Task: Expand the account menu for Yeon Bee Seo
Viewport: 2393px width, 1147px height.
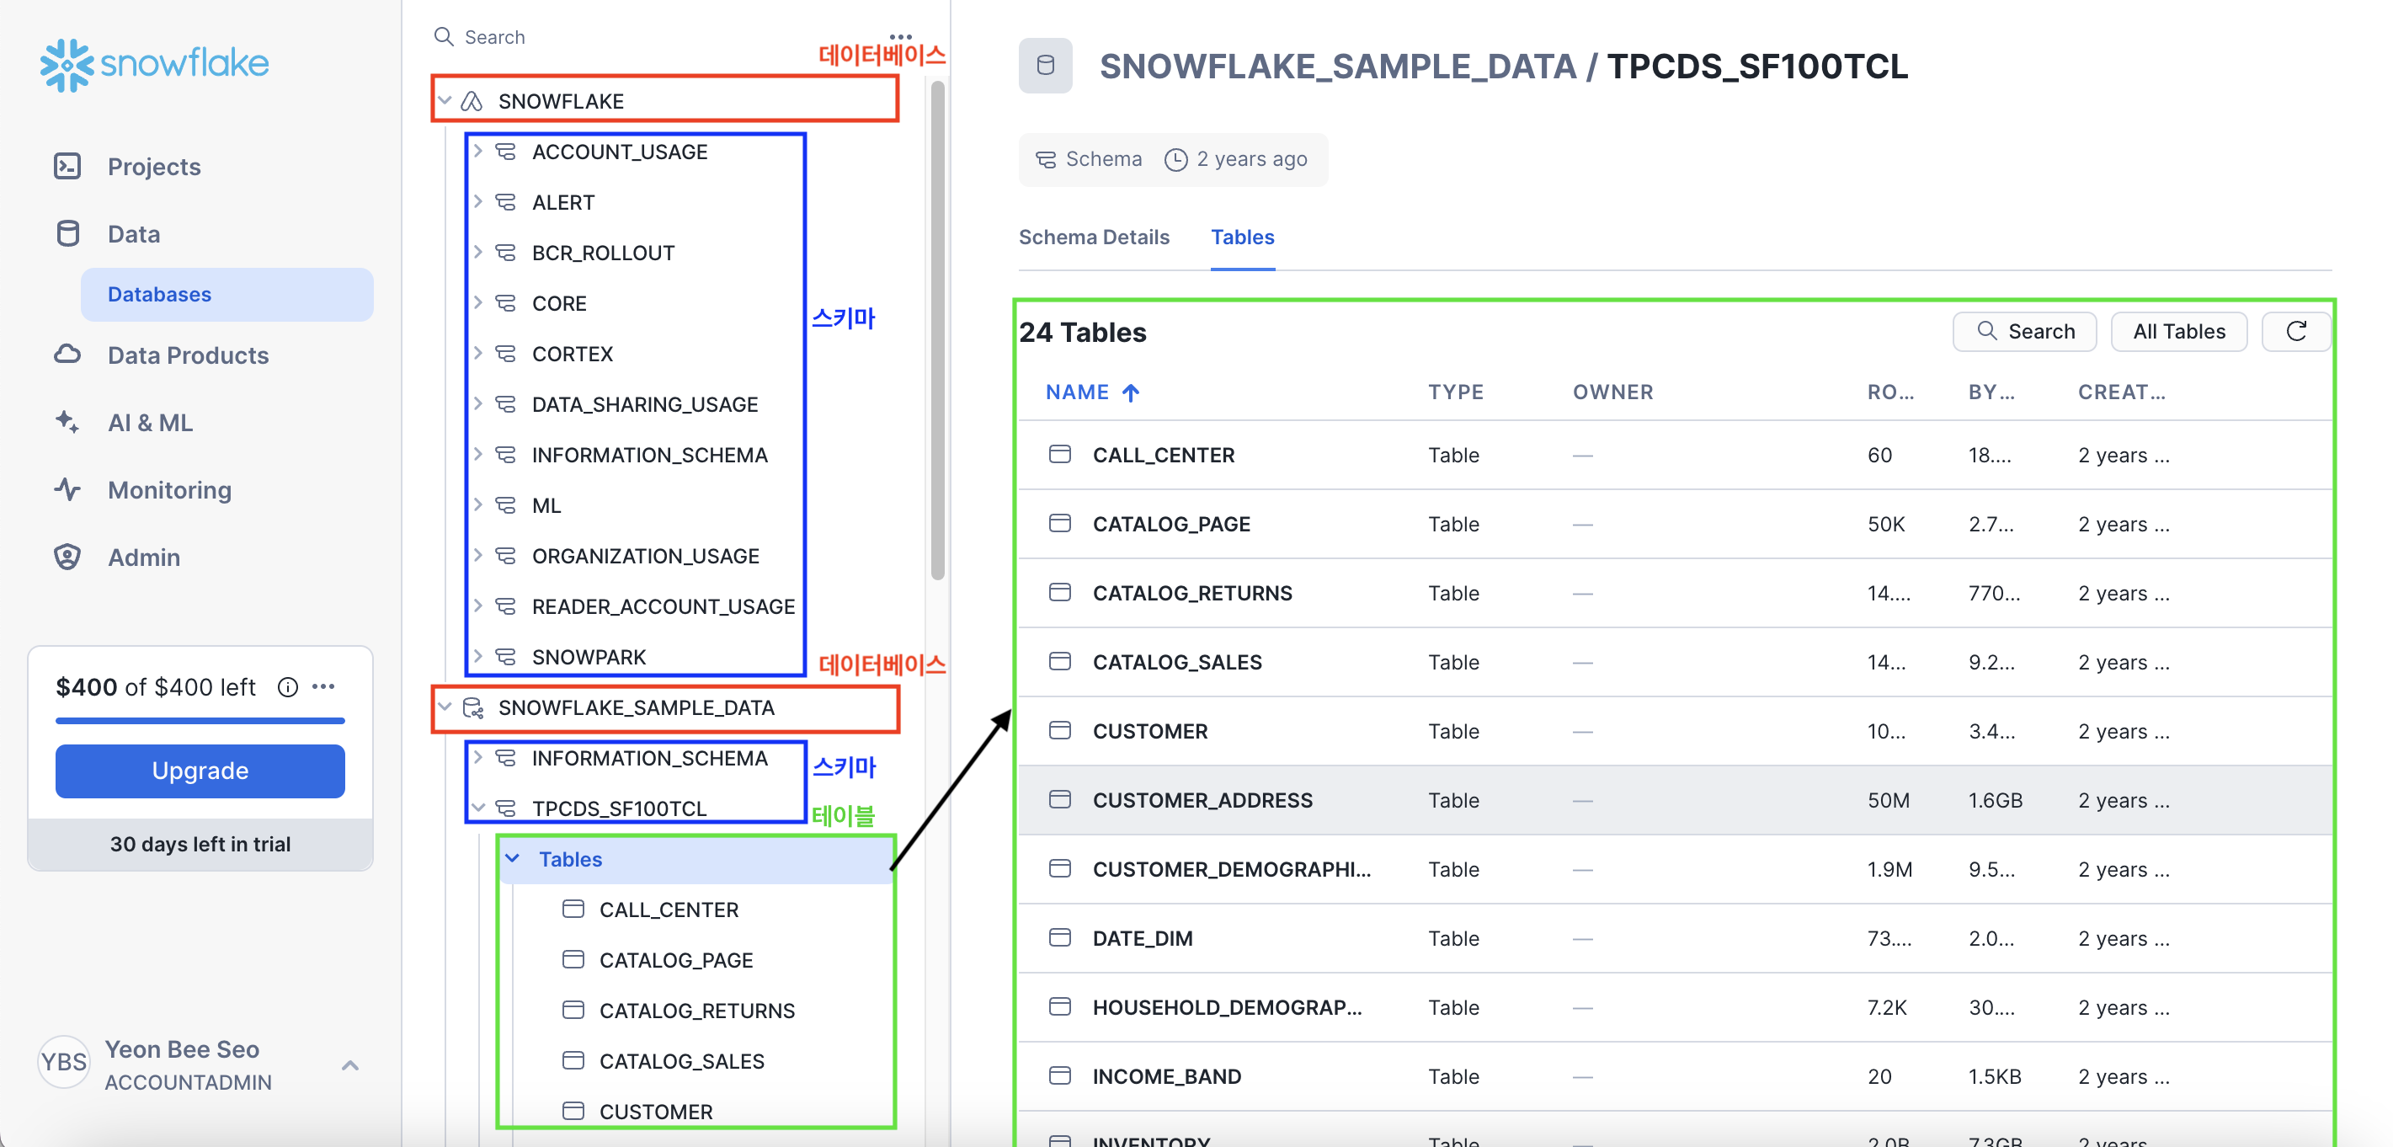Action: point(349,1065)
